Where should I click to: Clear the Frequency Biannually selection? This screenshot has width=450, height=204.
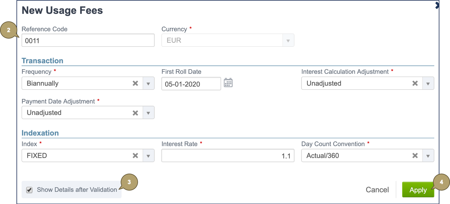135,83
